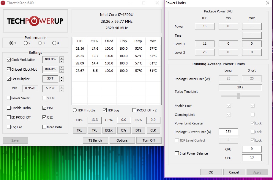Toggle the Set Multiplier checkbox
The width and height of the screenshot is (273, 180).
[9, 79]
